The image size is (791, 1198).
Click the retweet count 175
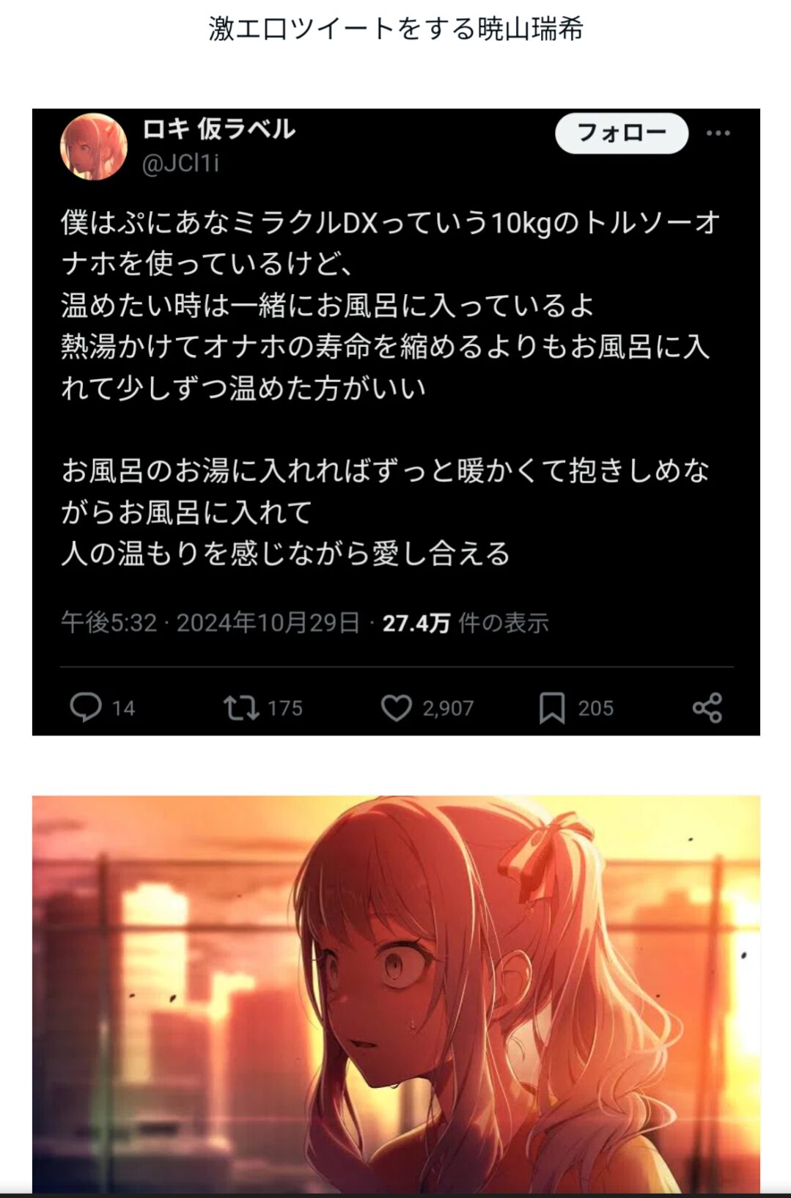[285, 708]
